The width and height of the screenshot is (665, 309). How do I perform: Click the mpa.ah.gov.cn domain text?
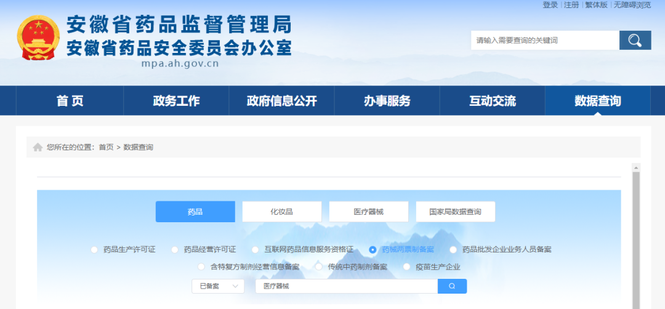click(180, 64)
